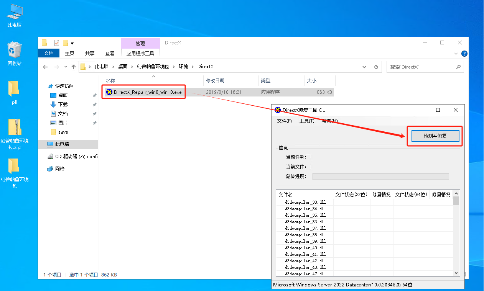Go up one folder with up arrow
The image size is (484, 291).
tap(74, 67)
